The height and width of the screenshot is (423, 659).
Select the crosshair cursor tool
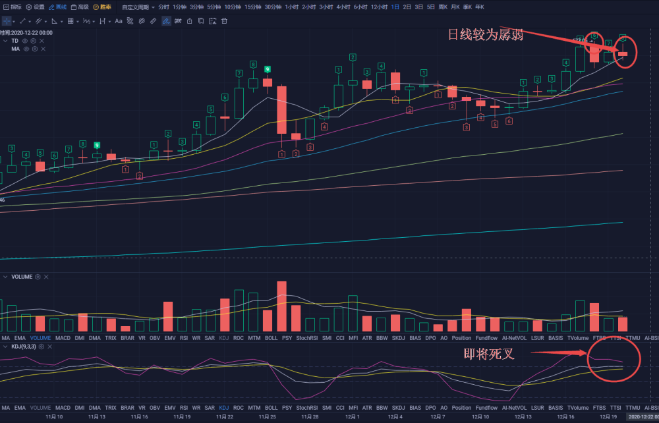click(x=7, y=21)
